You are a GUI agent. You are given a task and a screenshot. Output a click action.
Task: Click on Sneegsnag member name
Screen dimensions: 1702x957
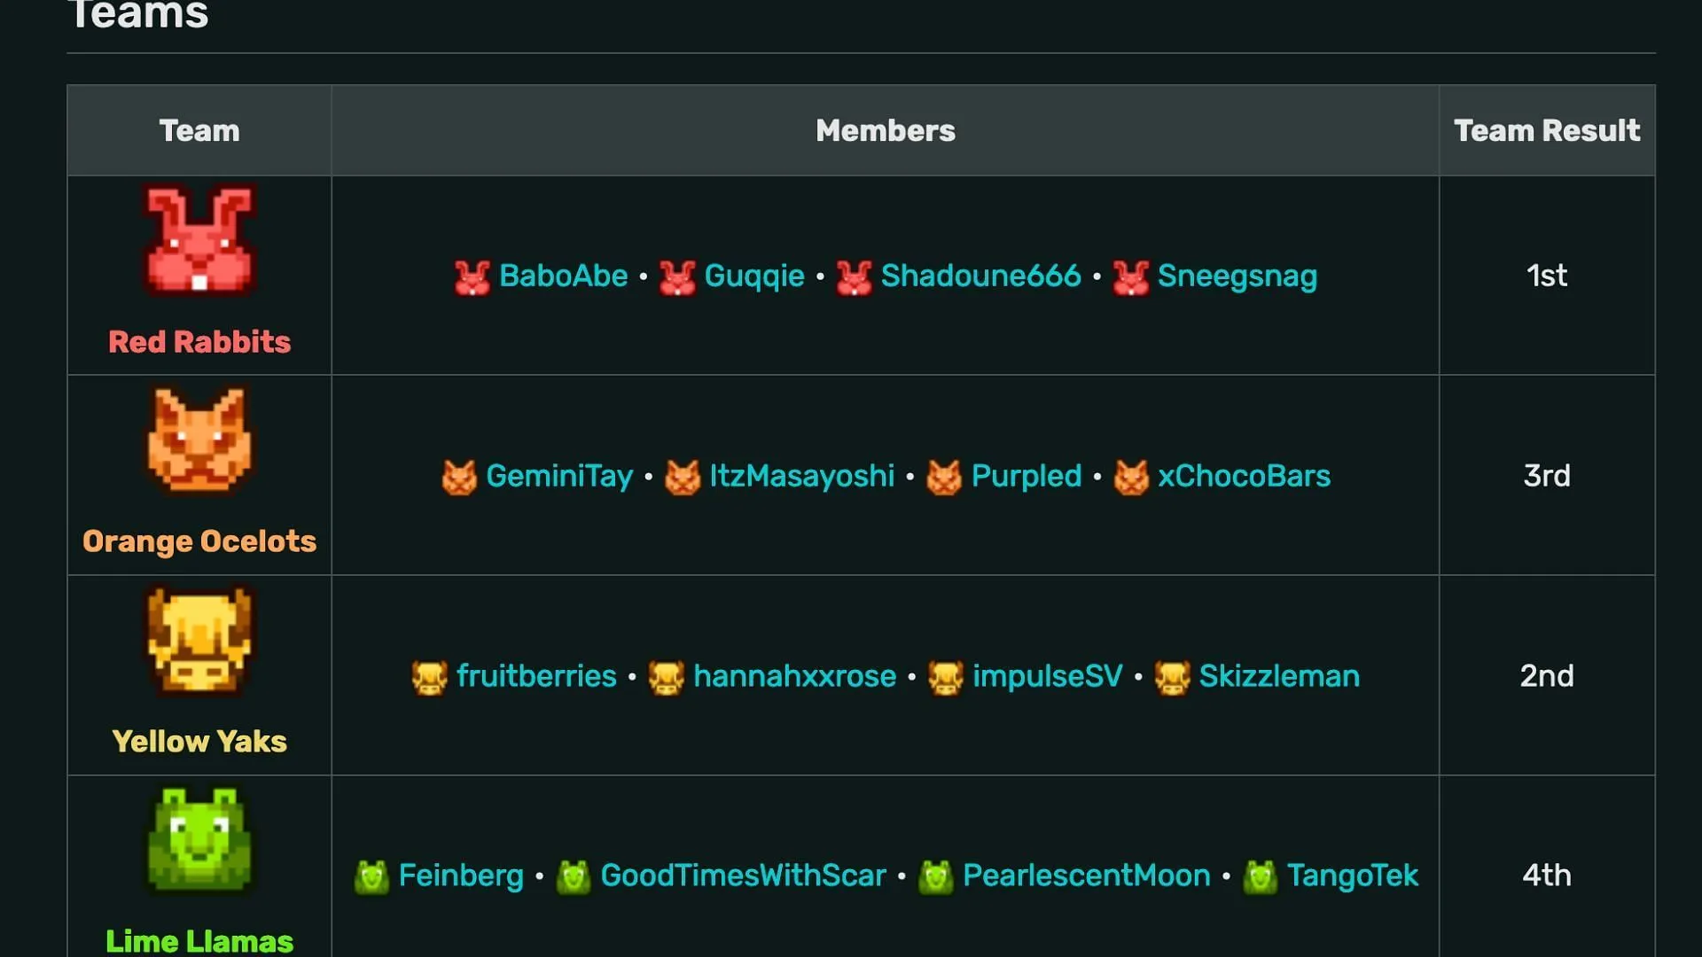1236,275
